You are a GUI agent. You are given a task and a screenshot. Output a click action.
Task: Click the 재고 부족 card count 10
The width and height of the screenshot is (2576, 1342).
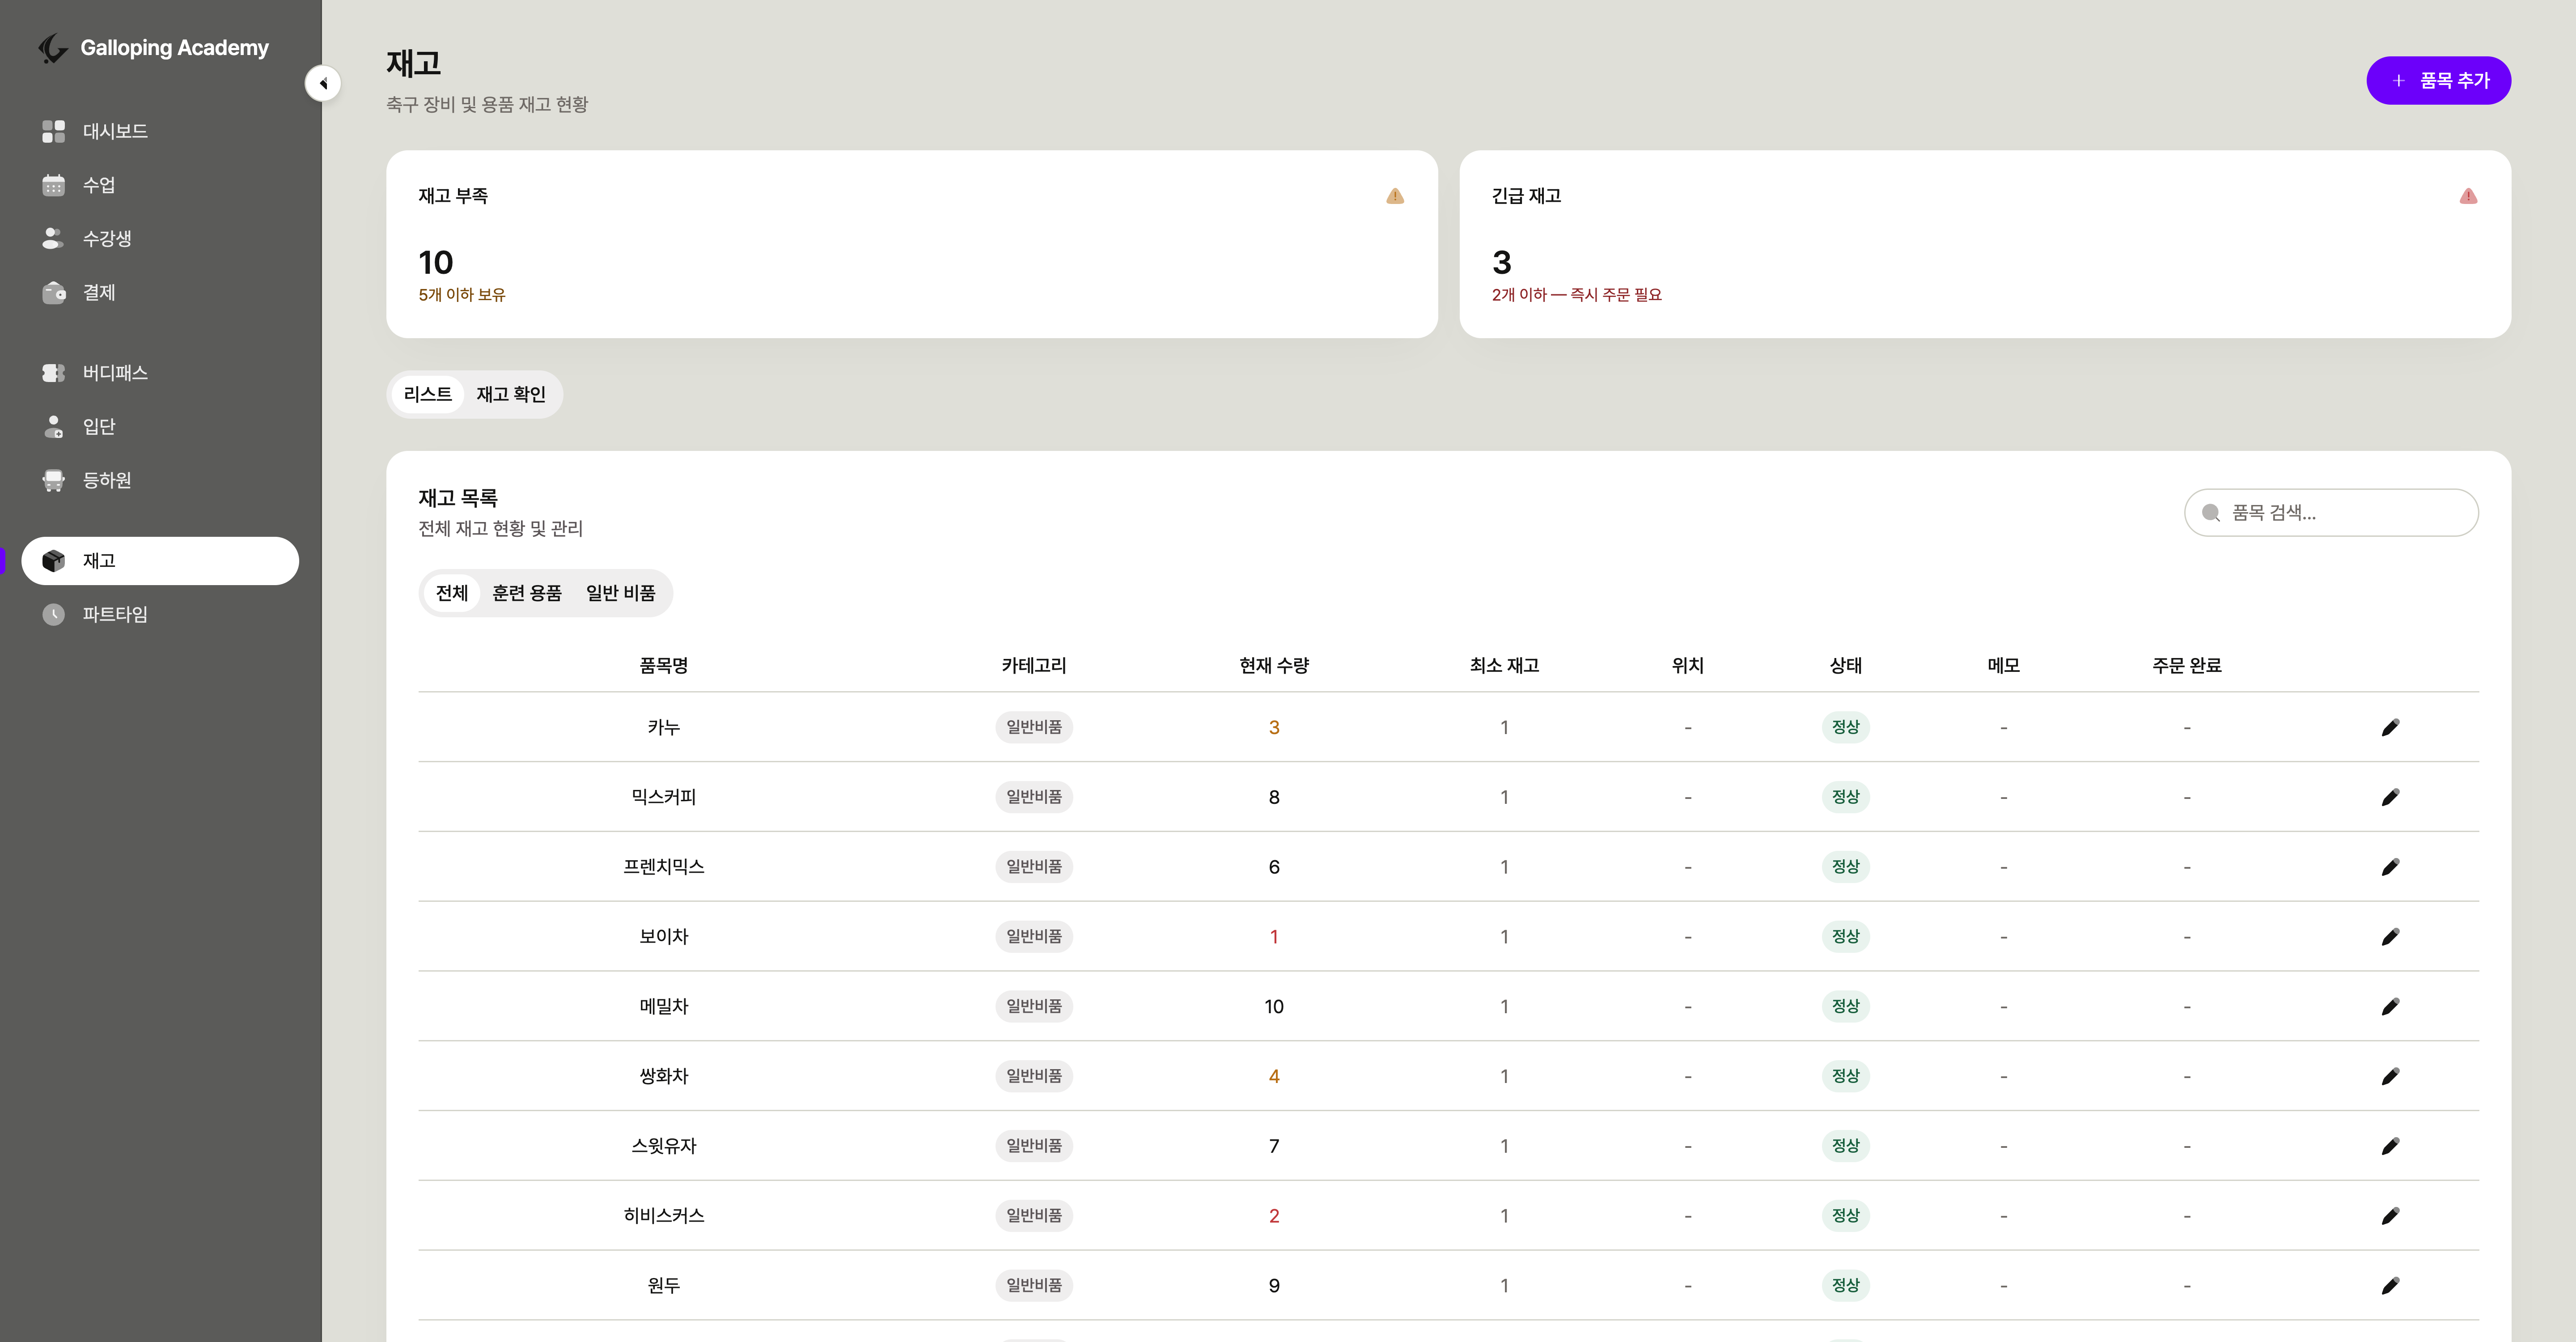pos(436,262)
